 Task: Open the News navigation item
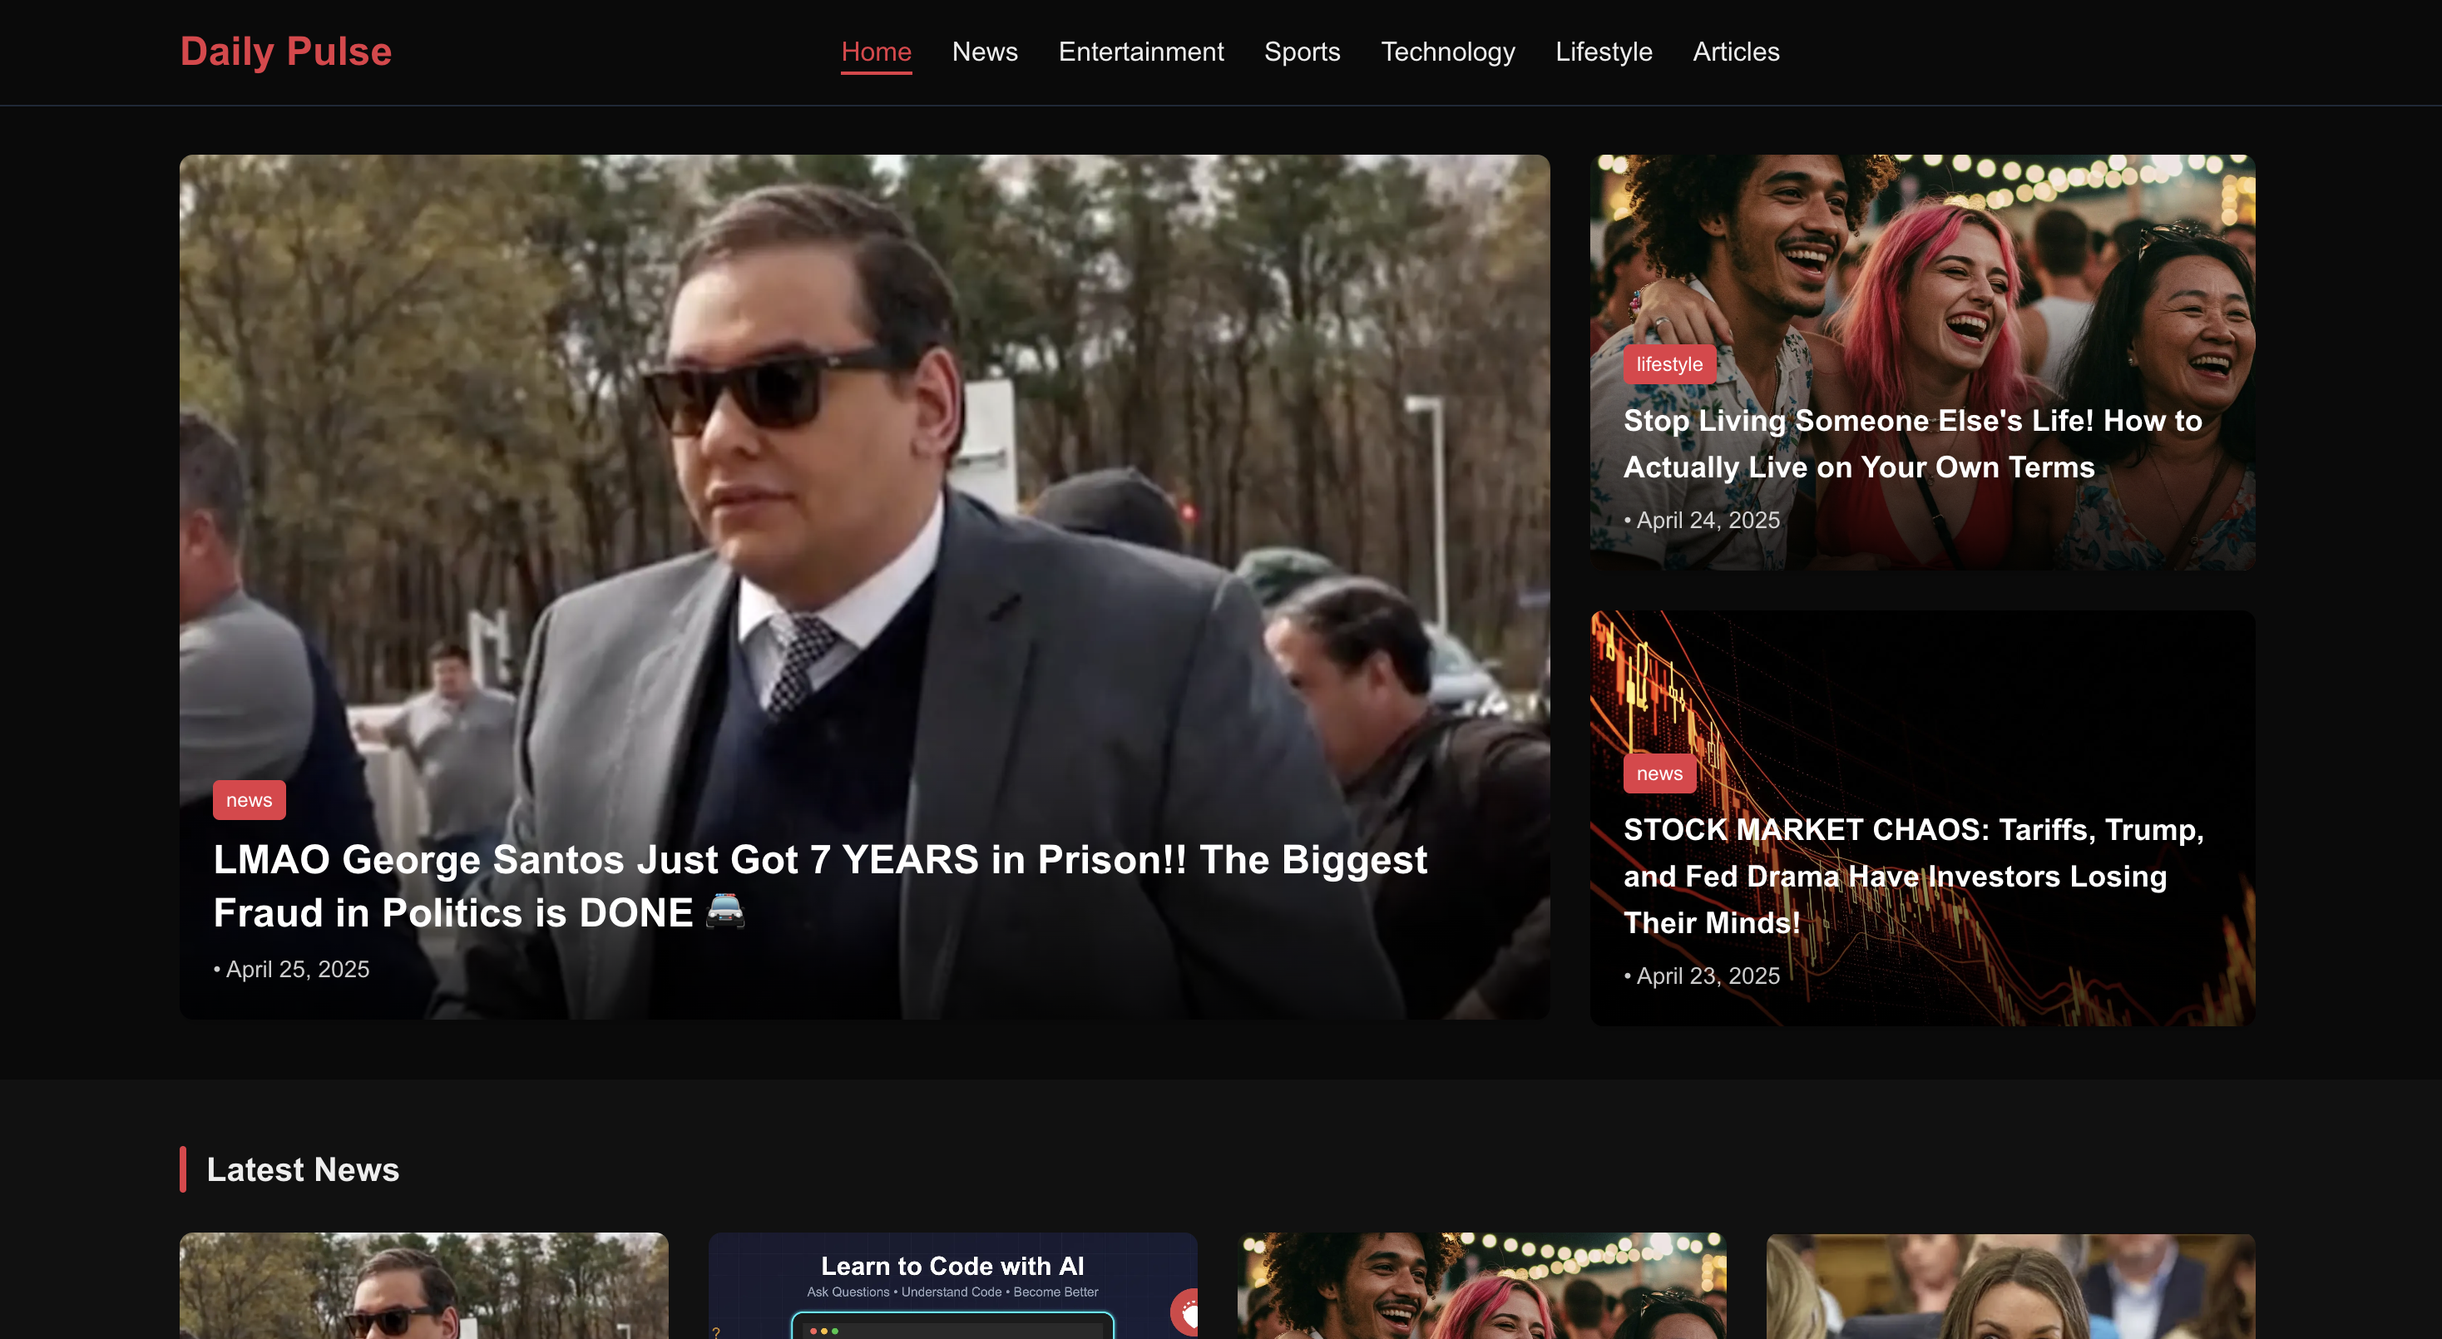(984, 52)
